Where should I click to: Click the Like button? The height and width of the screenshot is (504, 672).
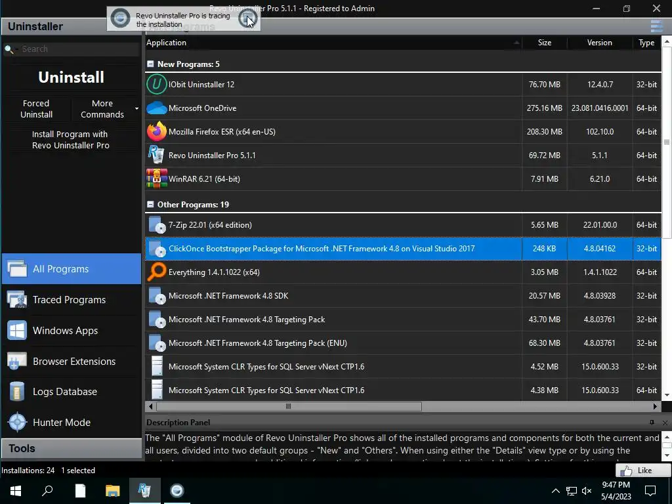[643, 471]
